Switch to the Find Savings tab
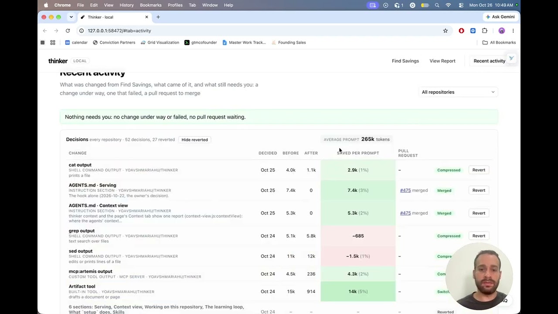This screenshot has width=558, height=314. click(405, 61)
